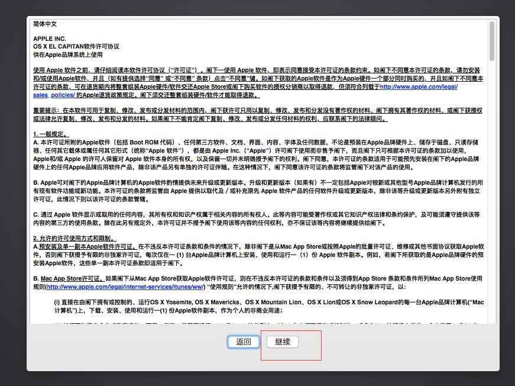This screenshot has width=515, height=386.
Task: Click the B. Mac App Store许可证。 heading
Action: (x=69, y=278)
